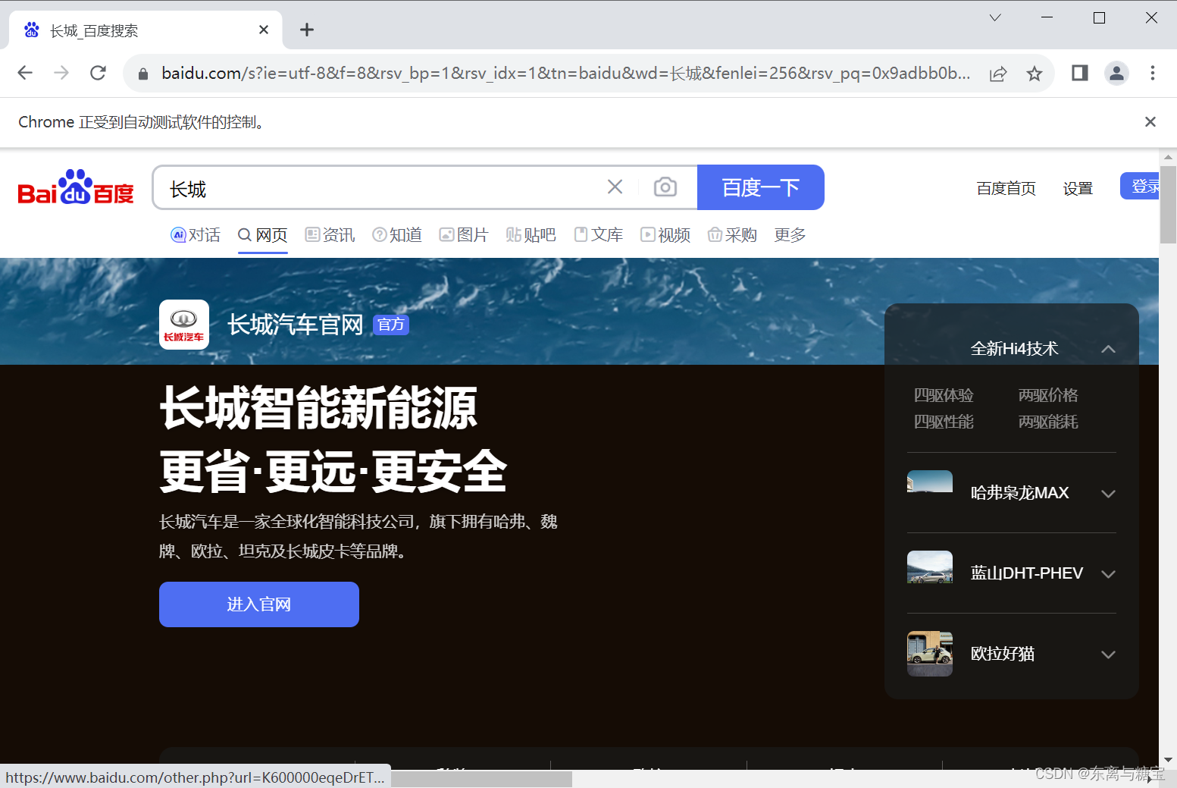Switch to the 知道 tab

(397, 235)
